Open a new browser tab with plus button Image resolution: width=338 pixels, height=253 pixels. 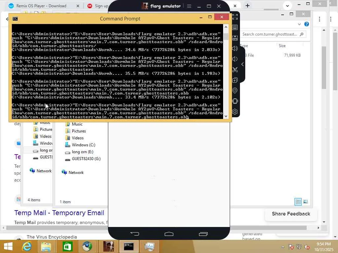[248, 6]
